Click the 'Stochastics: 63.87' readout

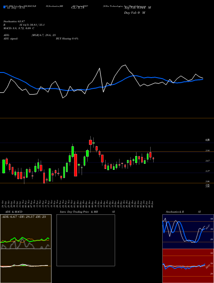tap(14, 21)
